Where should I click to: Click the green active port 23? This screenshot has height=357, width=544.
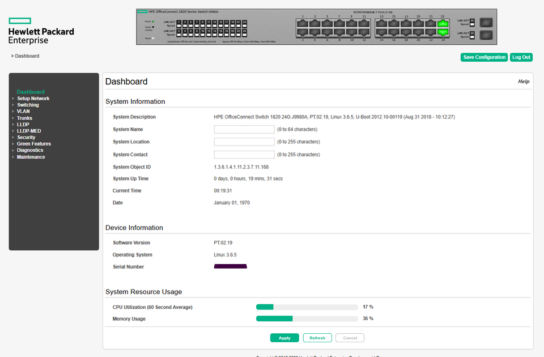443,24
